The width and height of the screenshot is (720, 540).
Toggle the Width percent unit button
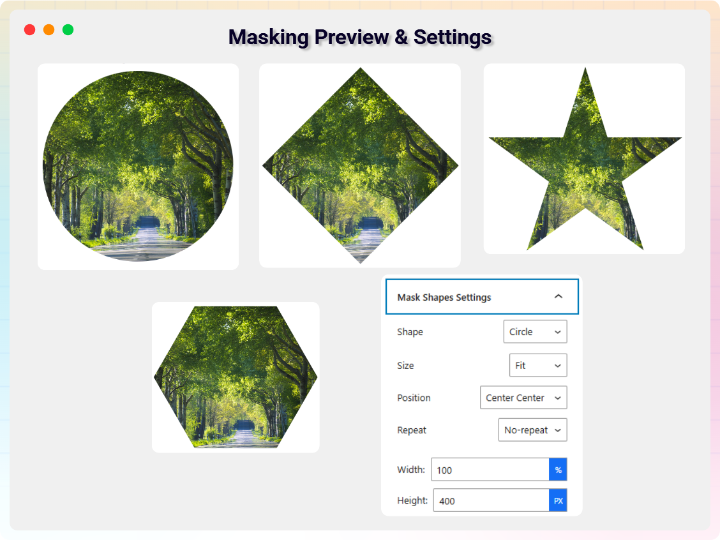[x=558, y=470]
